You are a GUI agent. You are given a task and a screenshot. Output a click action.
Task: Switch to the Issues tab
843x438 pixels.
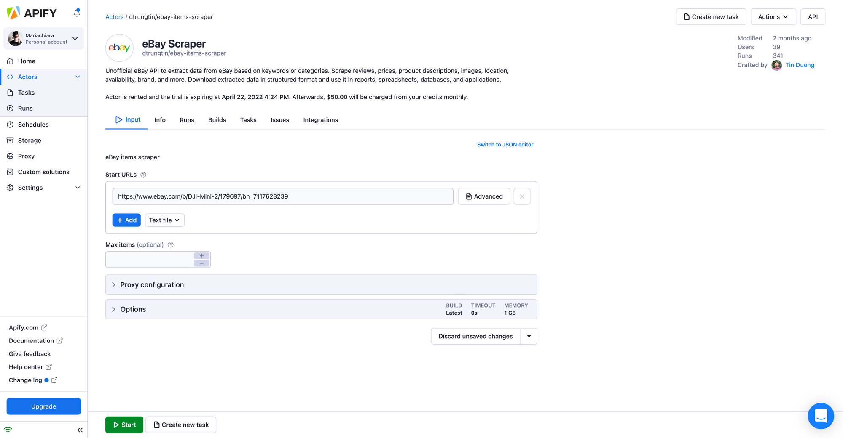[280, 120]
